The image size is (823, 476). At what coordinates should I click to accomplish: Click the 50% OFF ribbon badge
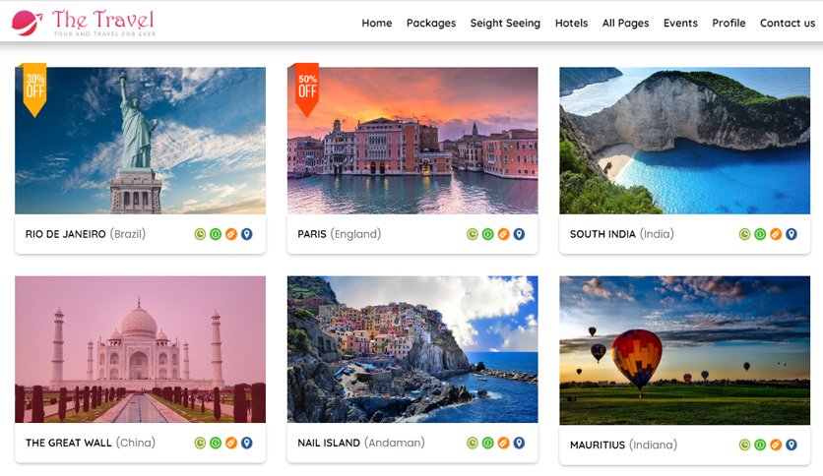(x=307, y=89)
